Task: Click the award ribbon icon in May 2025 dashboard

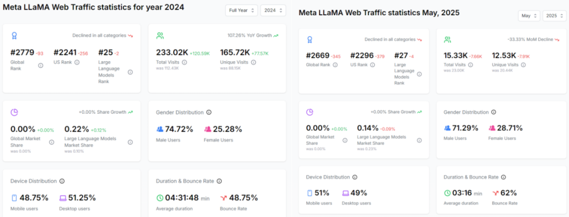Action: [x=309, y=40]
